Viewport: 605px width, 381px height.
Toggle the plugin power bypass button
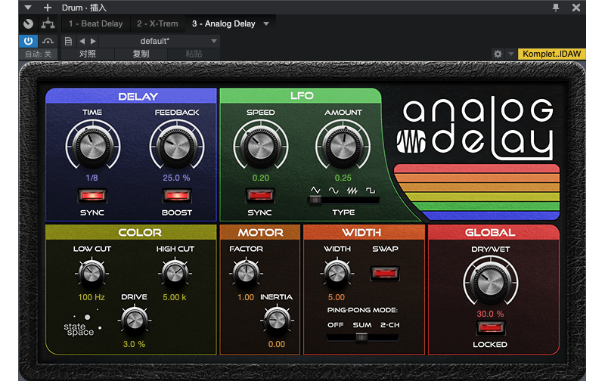coord(28,41)
